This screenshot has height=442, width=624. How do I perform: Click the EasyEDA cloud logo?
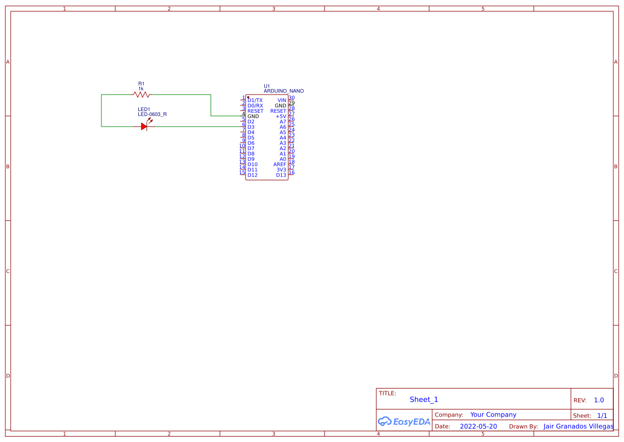pyautogui.click(x=404, y=421)
